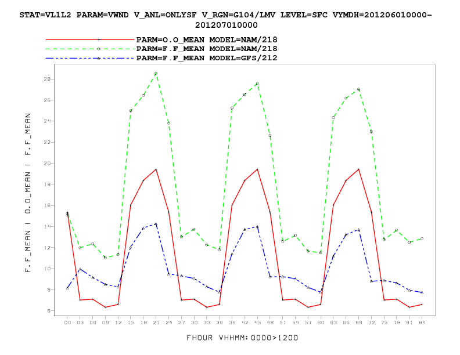This screenshot has height=355, width=460.
Task: Click the x-axis tick label 51
Action: (x=283, y=323)
